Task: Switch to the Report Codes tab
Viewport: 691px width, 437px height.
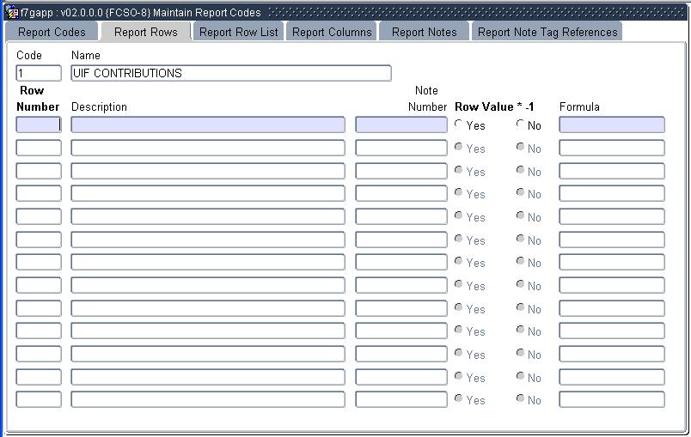Action: click(52, 32)
